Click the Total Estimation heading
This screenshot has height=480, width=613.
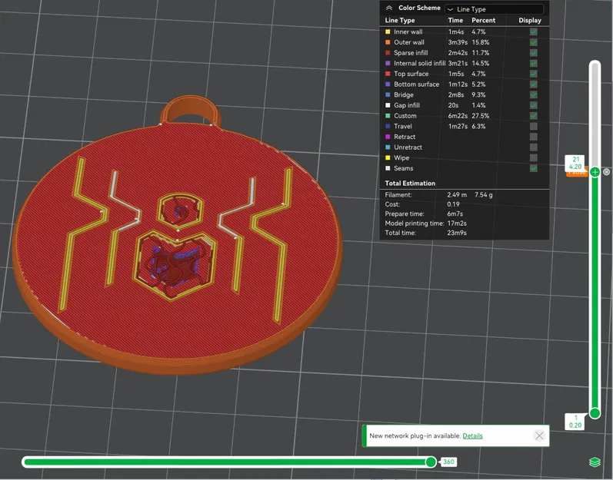point(410,183)
